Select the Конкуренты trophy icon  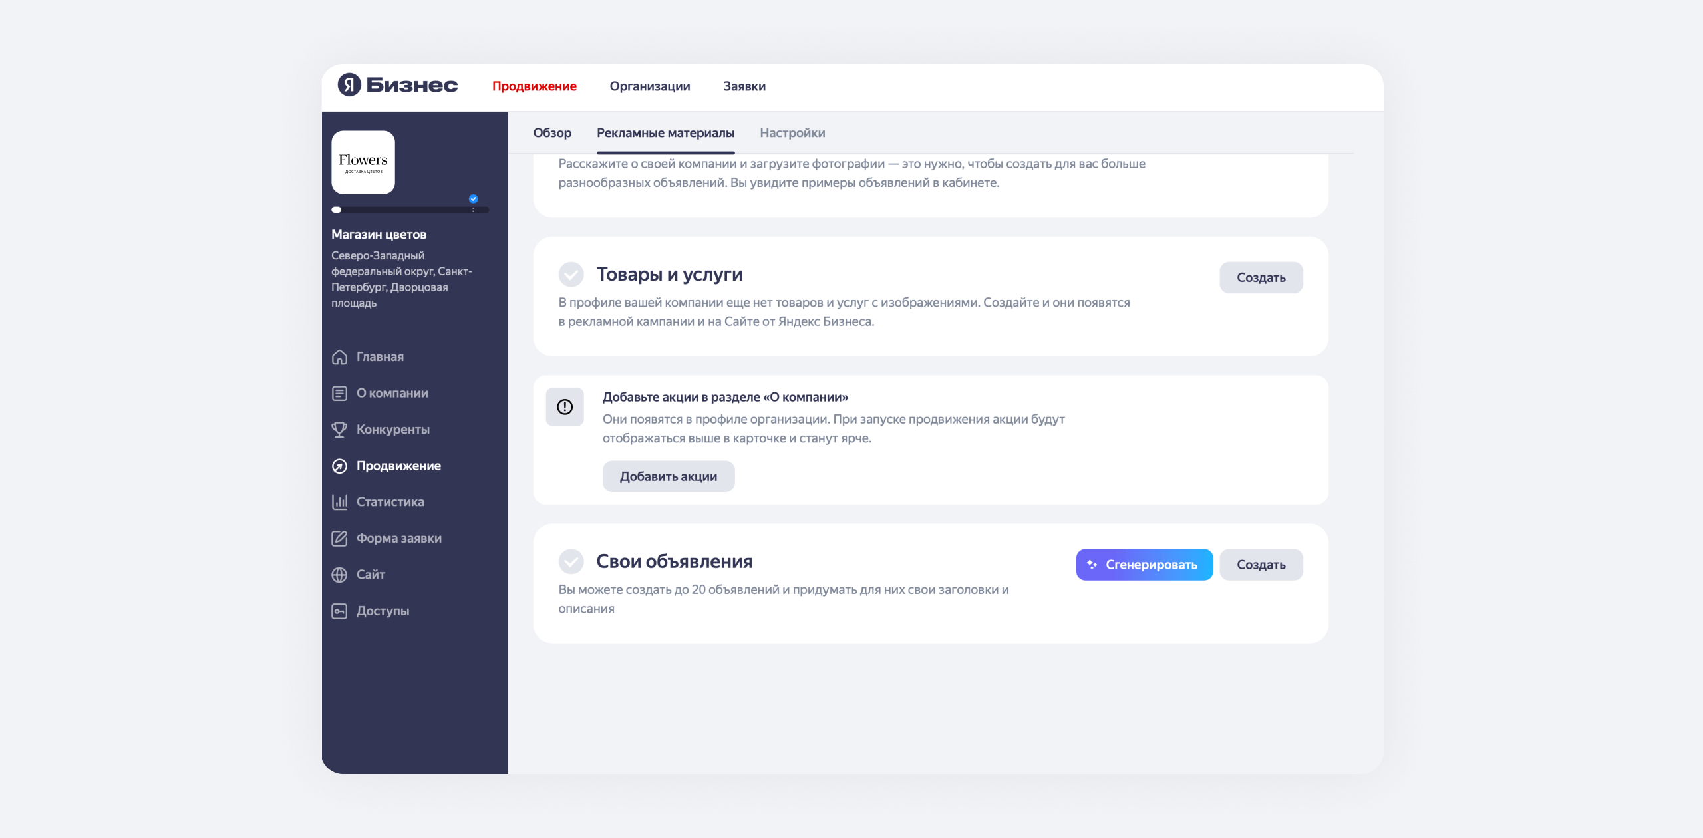[339, 430]
